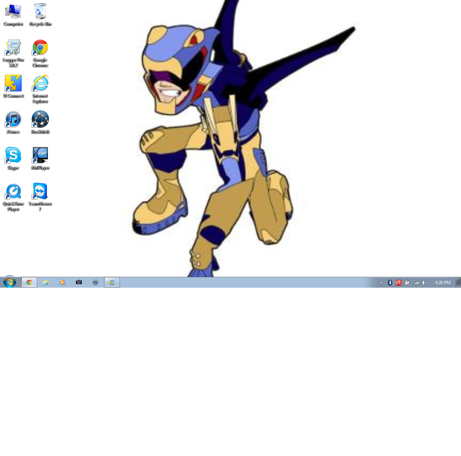Open QuickTime Player

[13, 190]
